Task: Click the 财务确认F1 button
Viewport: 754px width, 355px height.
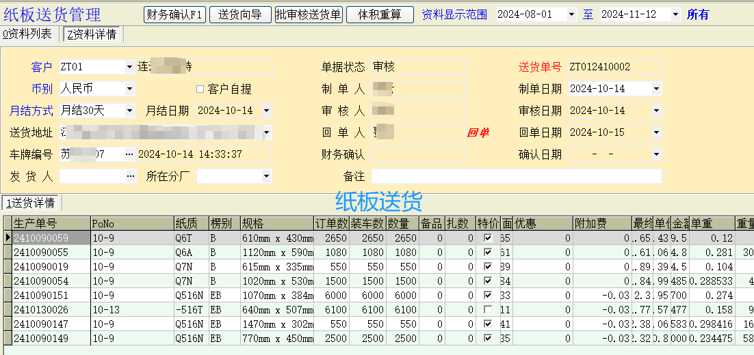Action: point(174,14)
